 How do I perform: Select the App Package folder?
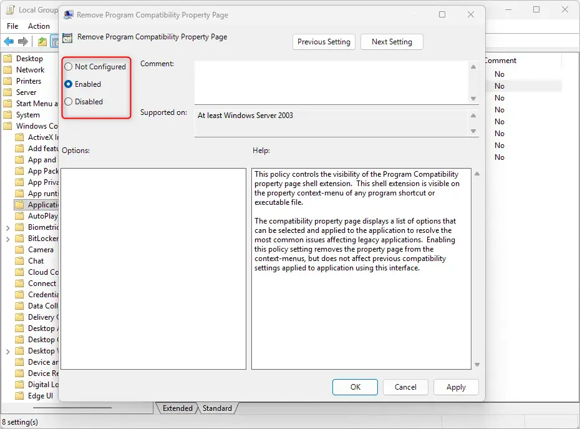pyautogui.click(x=37, y=170)
